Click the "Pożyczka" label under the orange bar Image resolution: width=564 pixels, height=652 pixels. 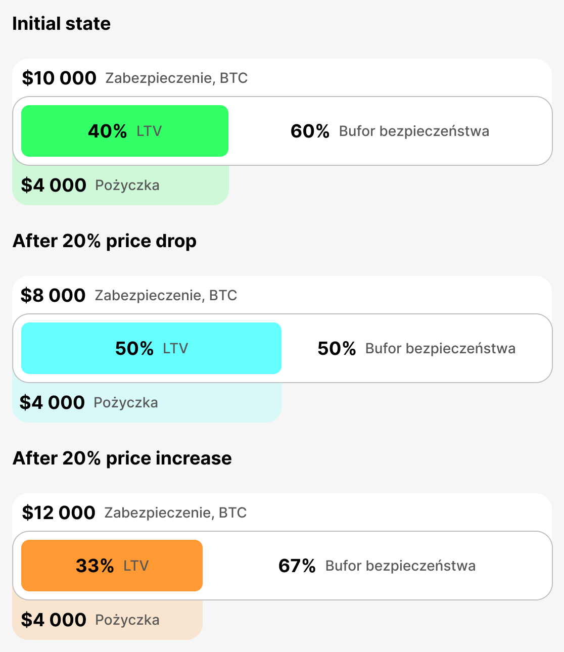pos(127,620)
